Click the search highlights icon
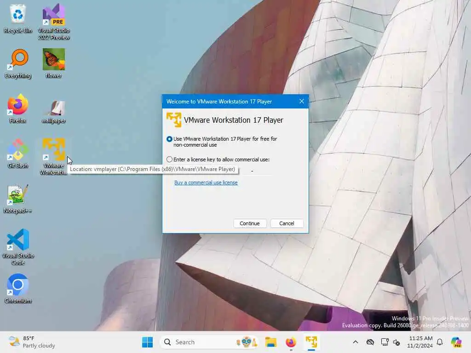 coord(247,342)
